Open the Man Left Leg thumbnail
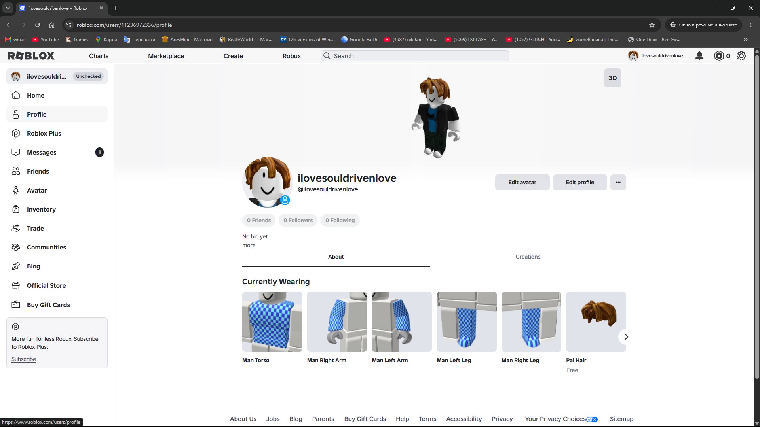Image resolution: width=760 pixels, height=427 pixels. (466, 322)
